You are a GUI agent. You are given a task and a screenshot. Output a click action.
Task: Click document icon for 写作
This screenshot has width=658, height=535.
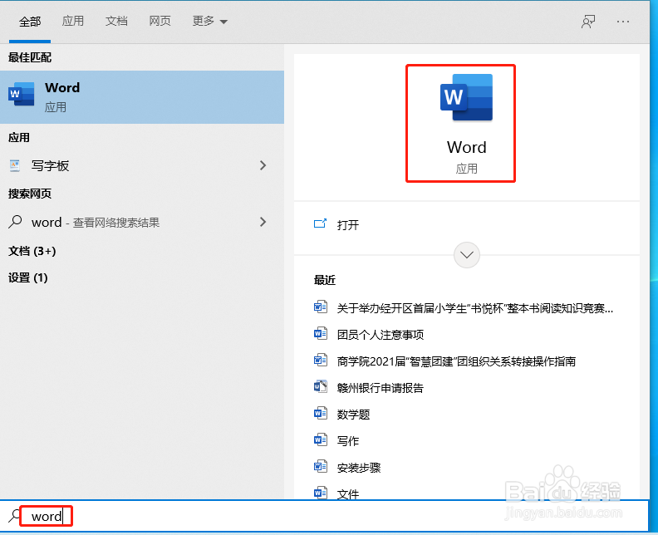point(321,440)
